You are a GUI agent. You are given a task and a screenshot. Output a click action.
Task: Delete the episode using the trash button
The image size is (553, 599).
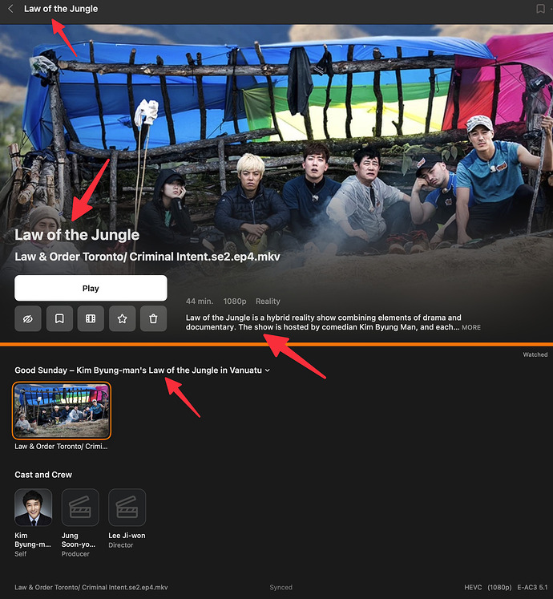(x=153, y=318)
